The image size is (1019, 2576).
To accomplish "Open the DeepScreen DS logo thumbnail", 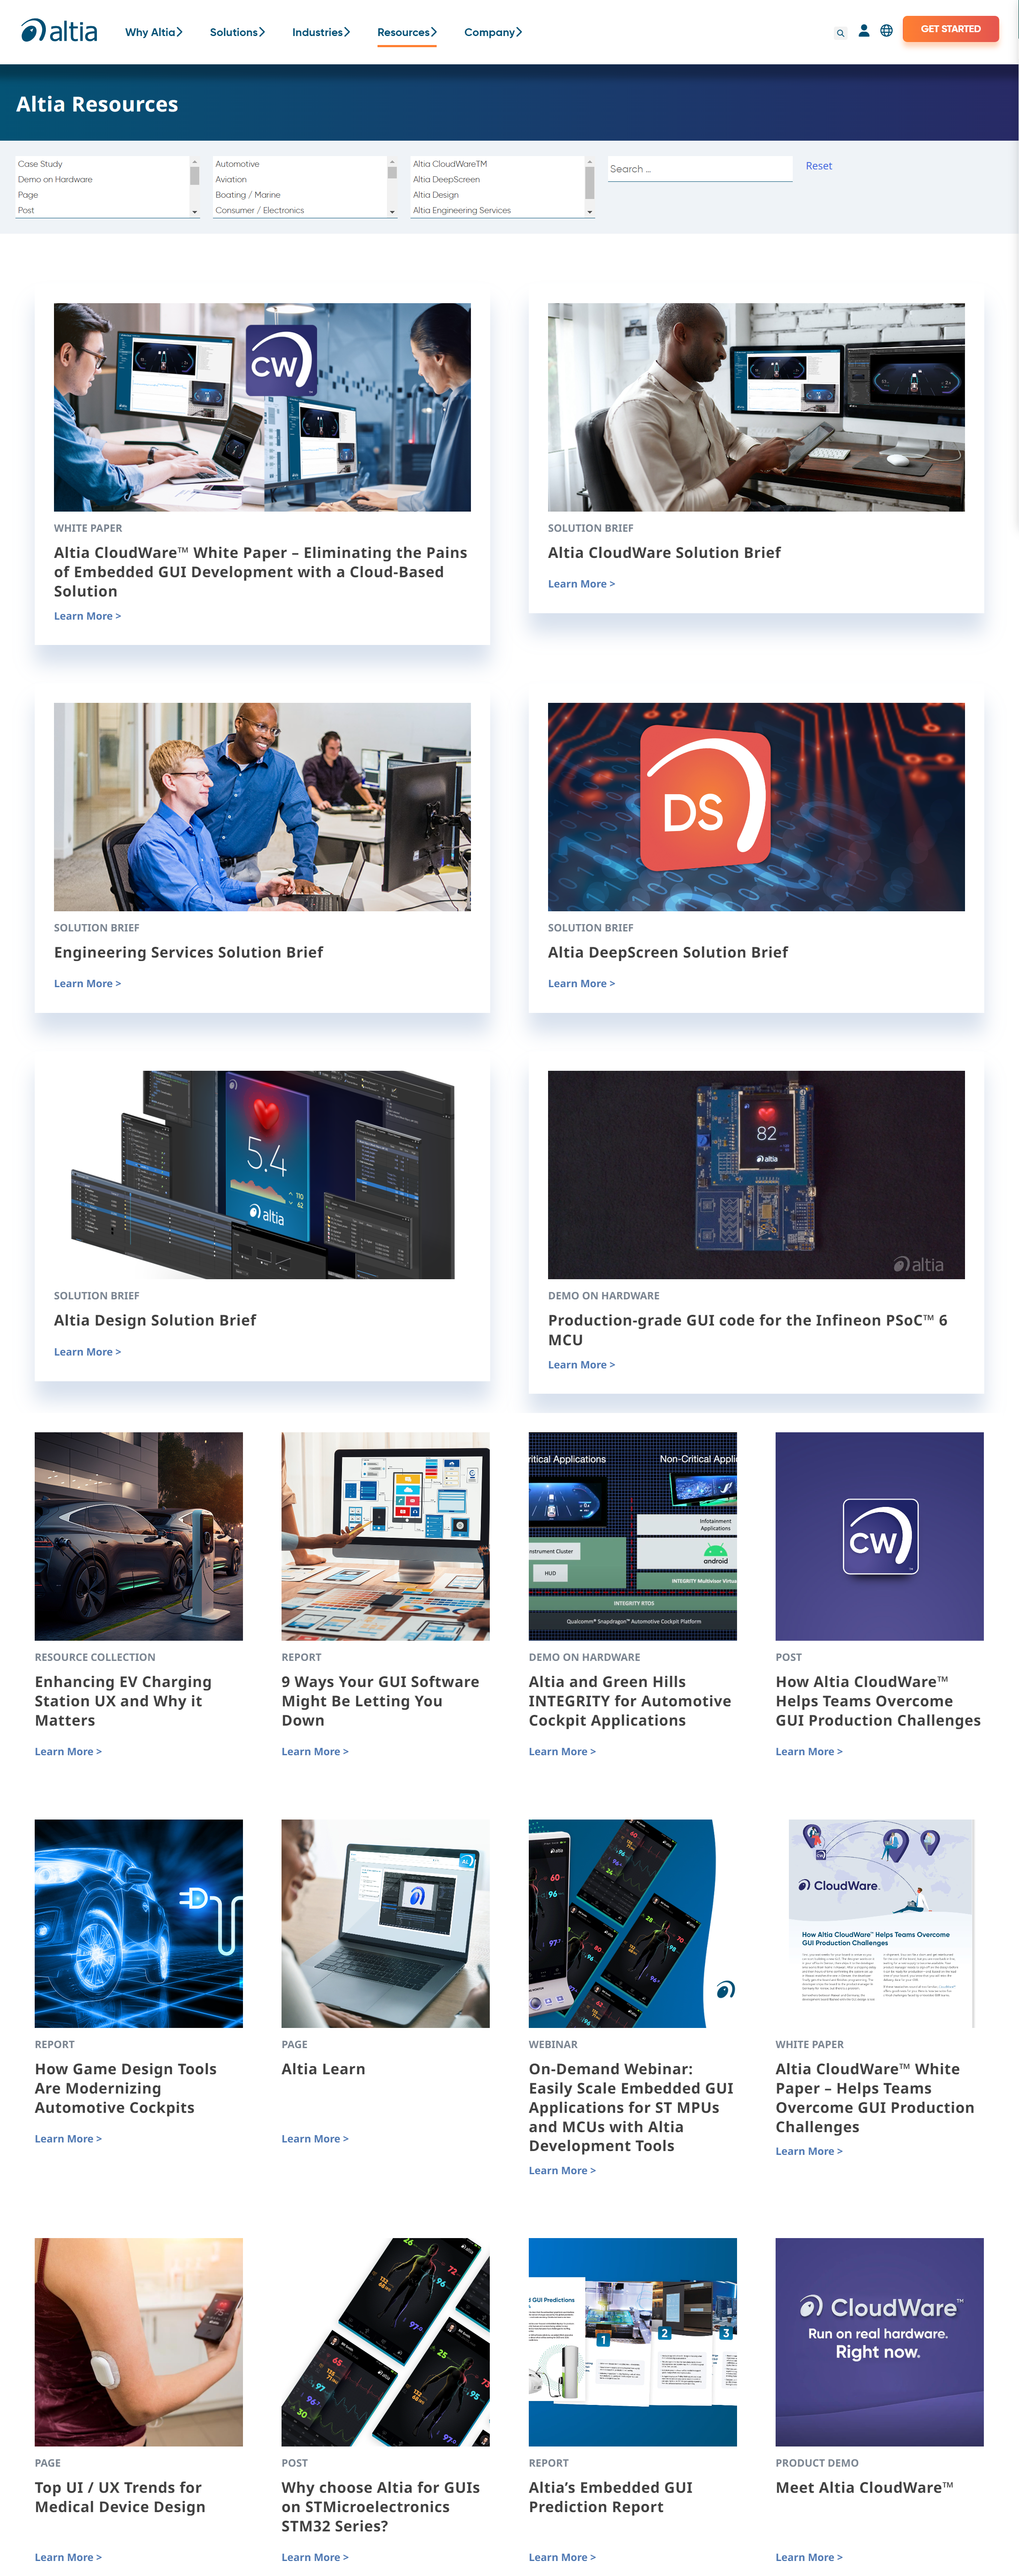I will [x=756, y=807].
